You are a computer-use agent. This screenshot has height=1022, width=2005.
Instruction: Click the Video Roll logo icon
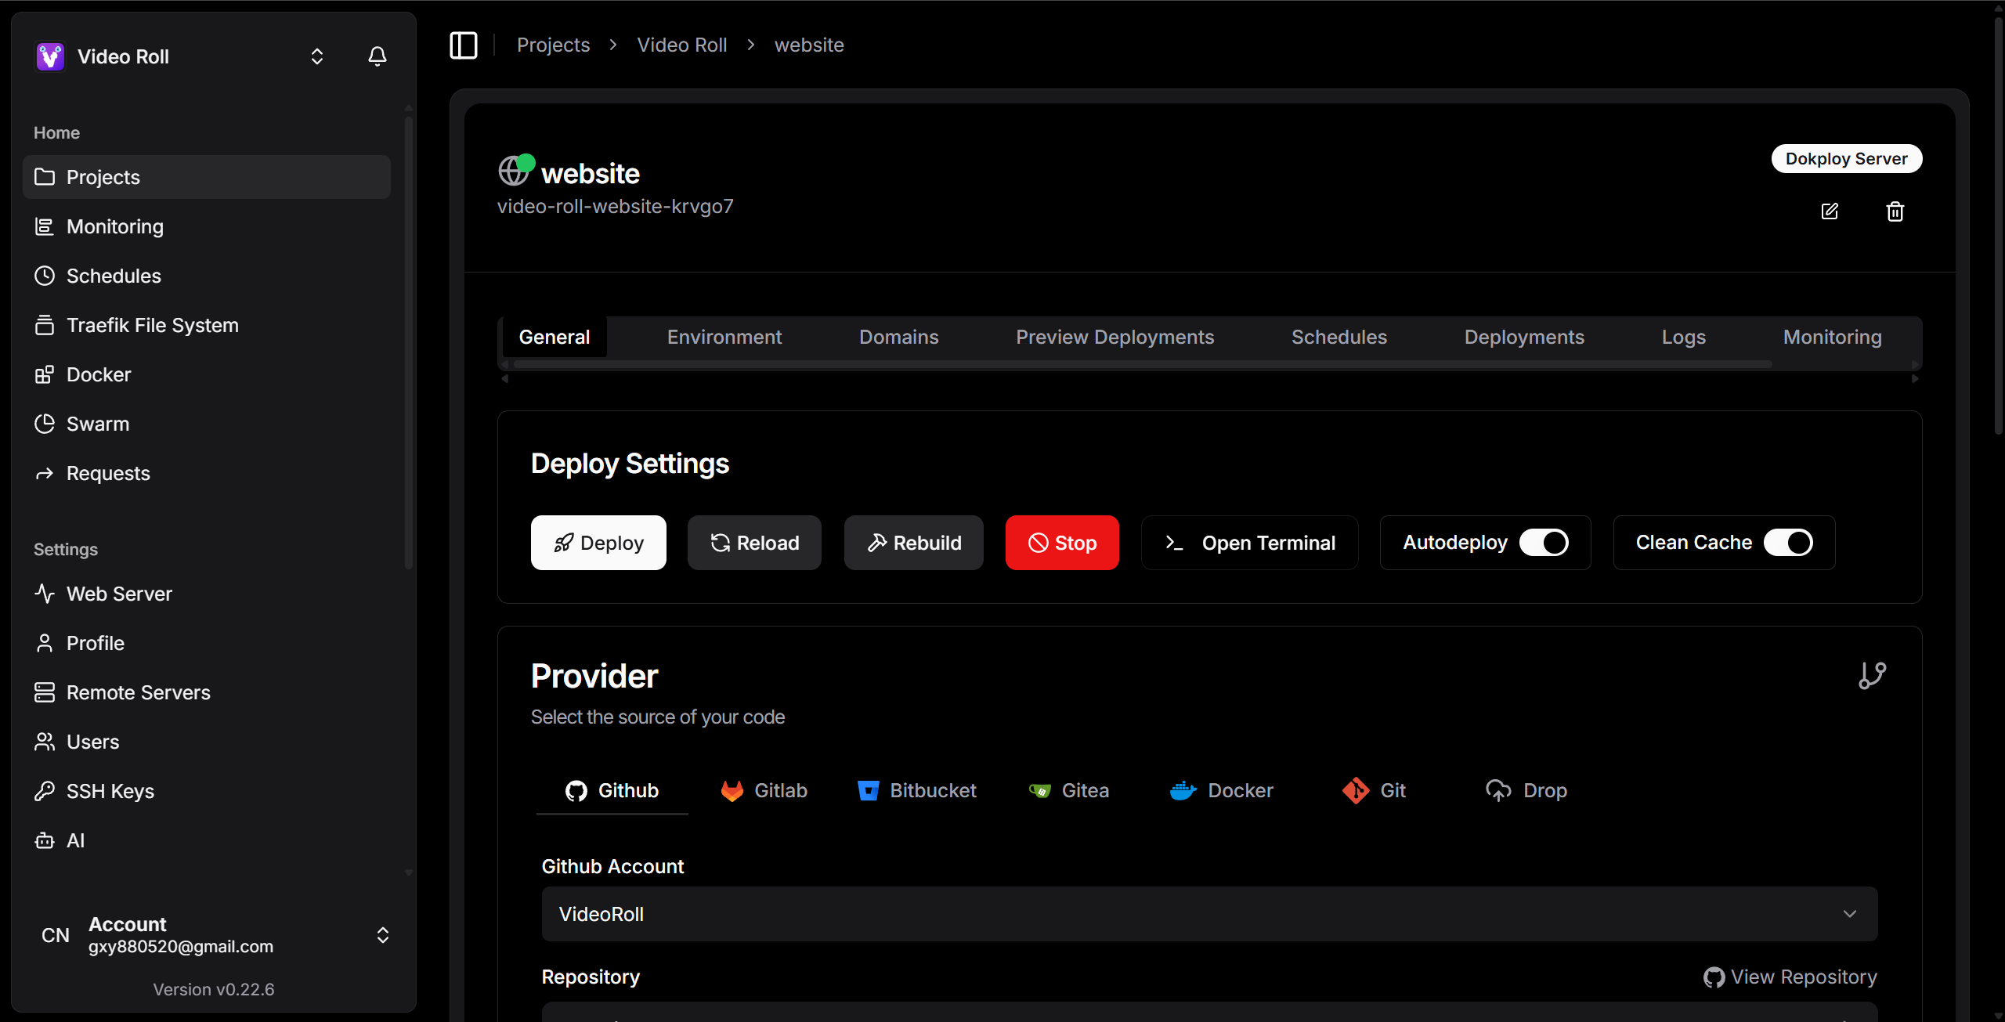coord(50,56)
